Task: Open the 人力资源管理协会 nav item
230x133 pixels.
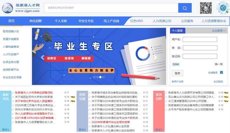Action: click(214, 21)
